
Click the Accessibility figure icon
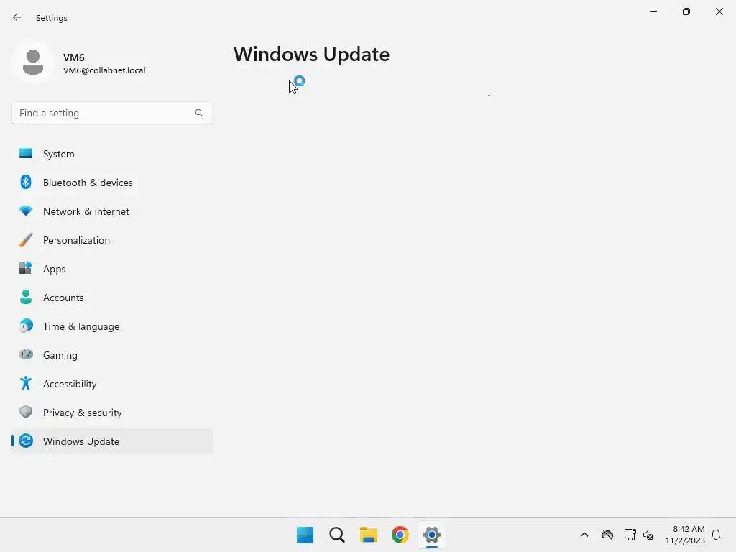coord(26,384)
